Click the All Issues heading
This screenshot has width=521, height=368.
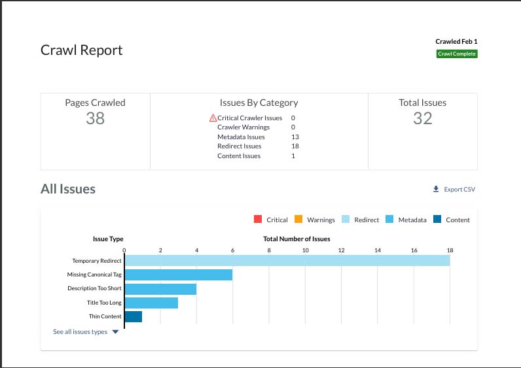click(68, 189)
